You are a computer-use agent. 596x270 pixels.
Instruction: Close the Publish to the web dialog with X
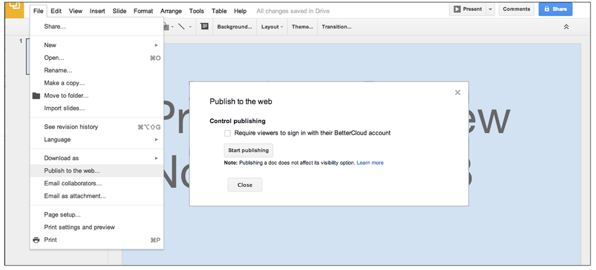point(457,92)
